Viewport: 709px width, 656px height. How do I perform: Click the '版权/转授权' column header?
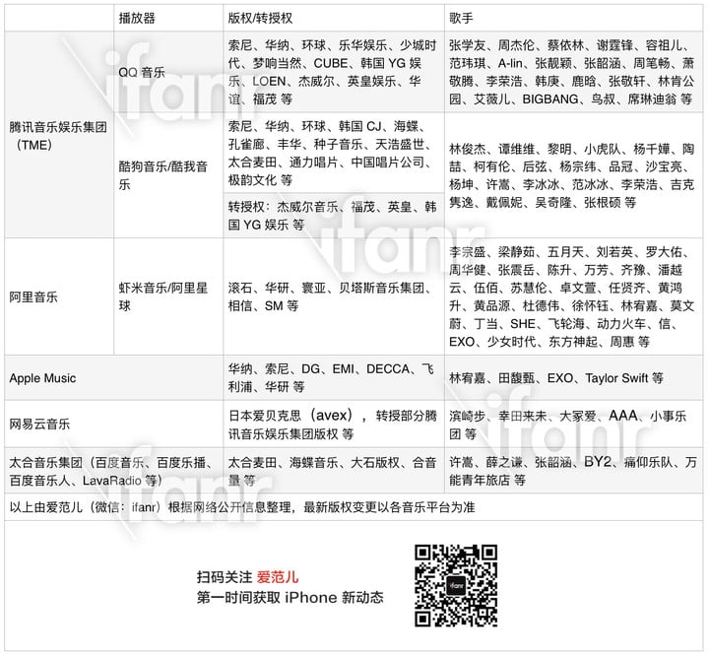[x=334, y=18]
